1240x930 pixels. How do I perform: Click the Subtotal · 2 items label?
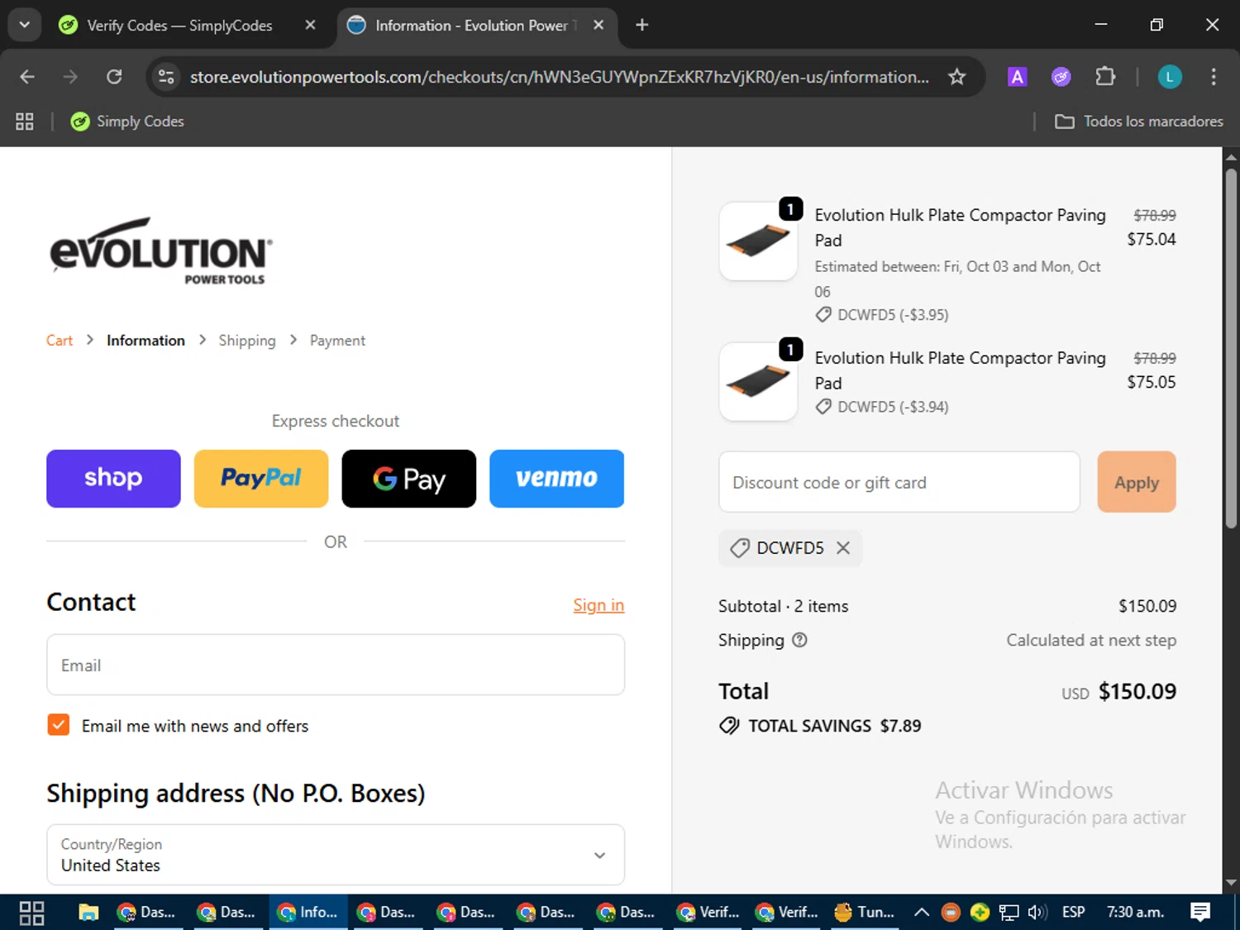click(784, 606)
